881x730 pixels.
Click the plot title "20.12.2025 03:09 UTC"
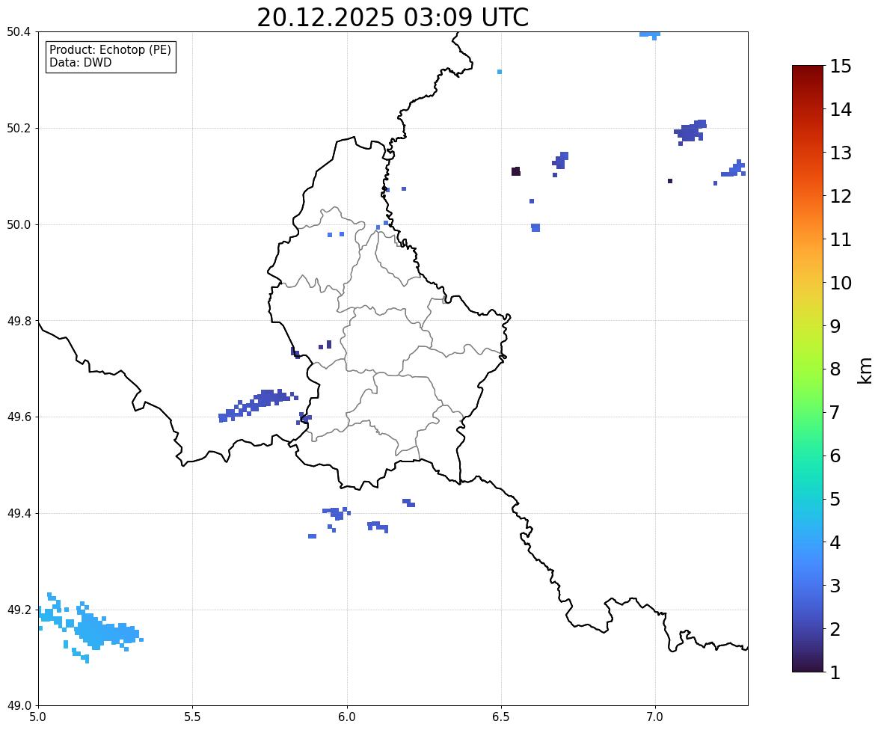(393, 17)
